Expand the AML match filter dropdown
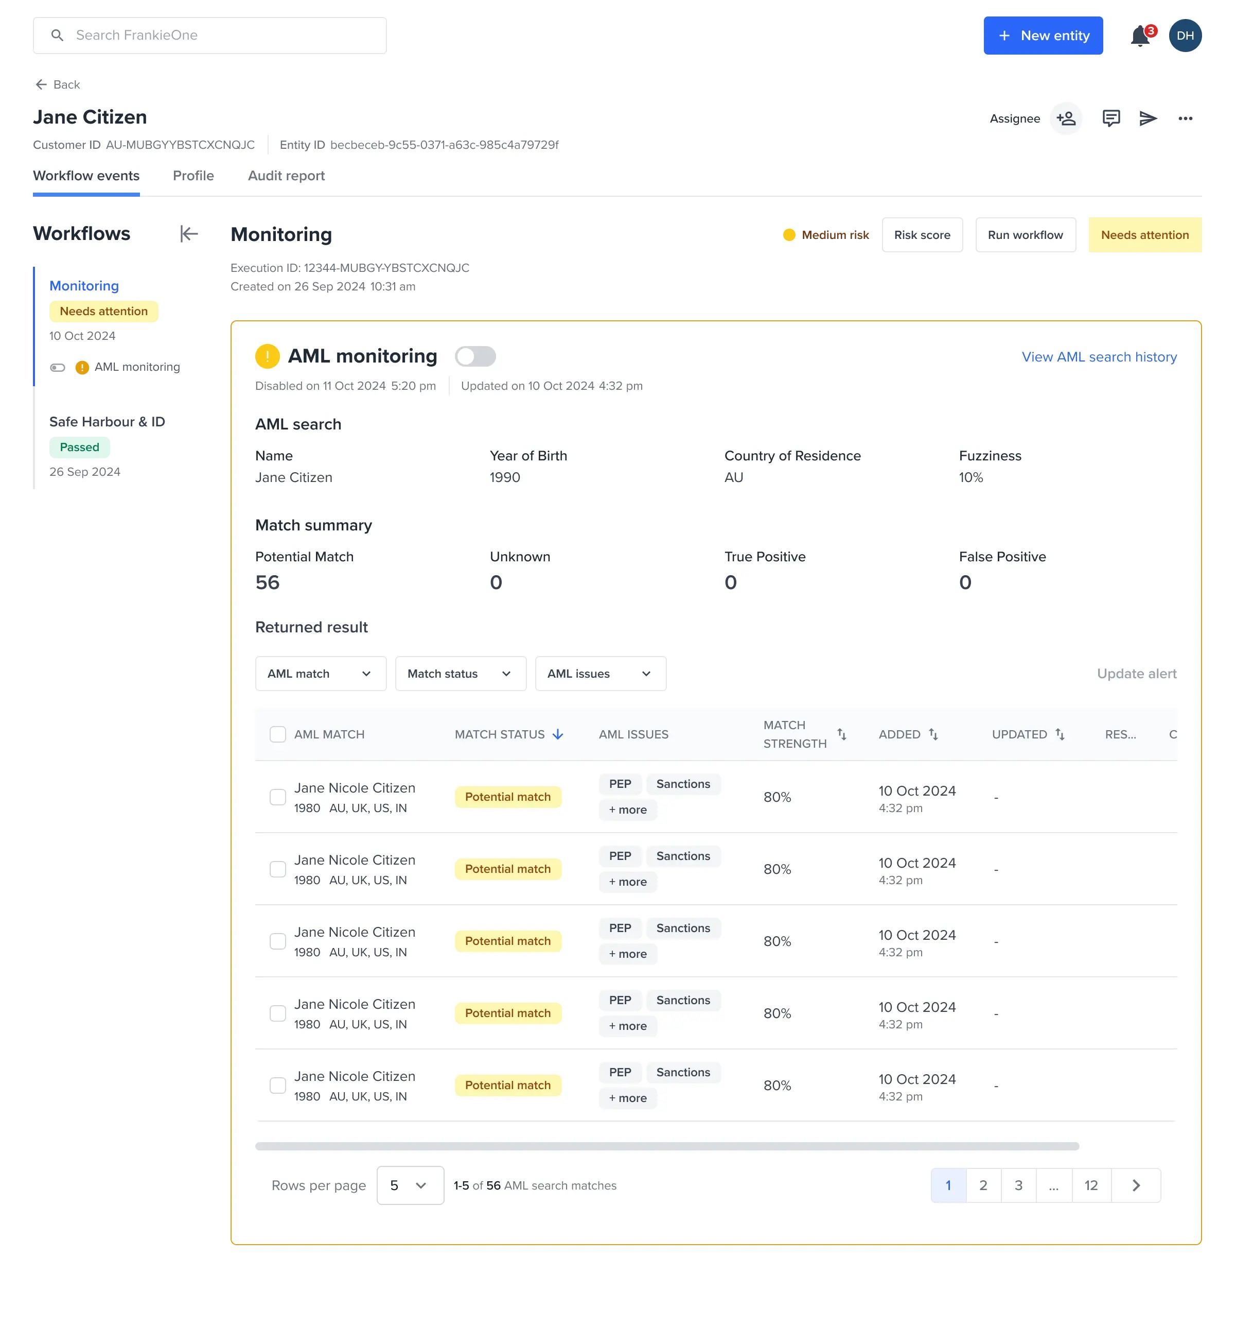 (x=320, y=674)
